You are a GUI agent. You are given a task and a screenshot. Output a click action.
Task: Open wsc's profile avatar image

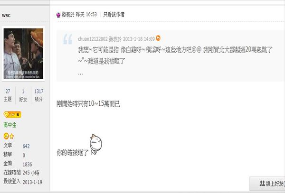(x=23, y=54)
